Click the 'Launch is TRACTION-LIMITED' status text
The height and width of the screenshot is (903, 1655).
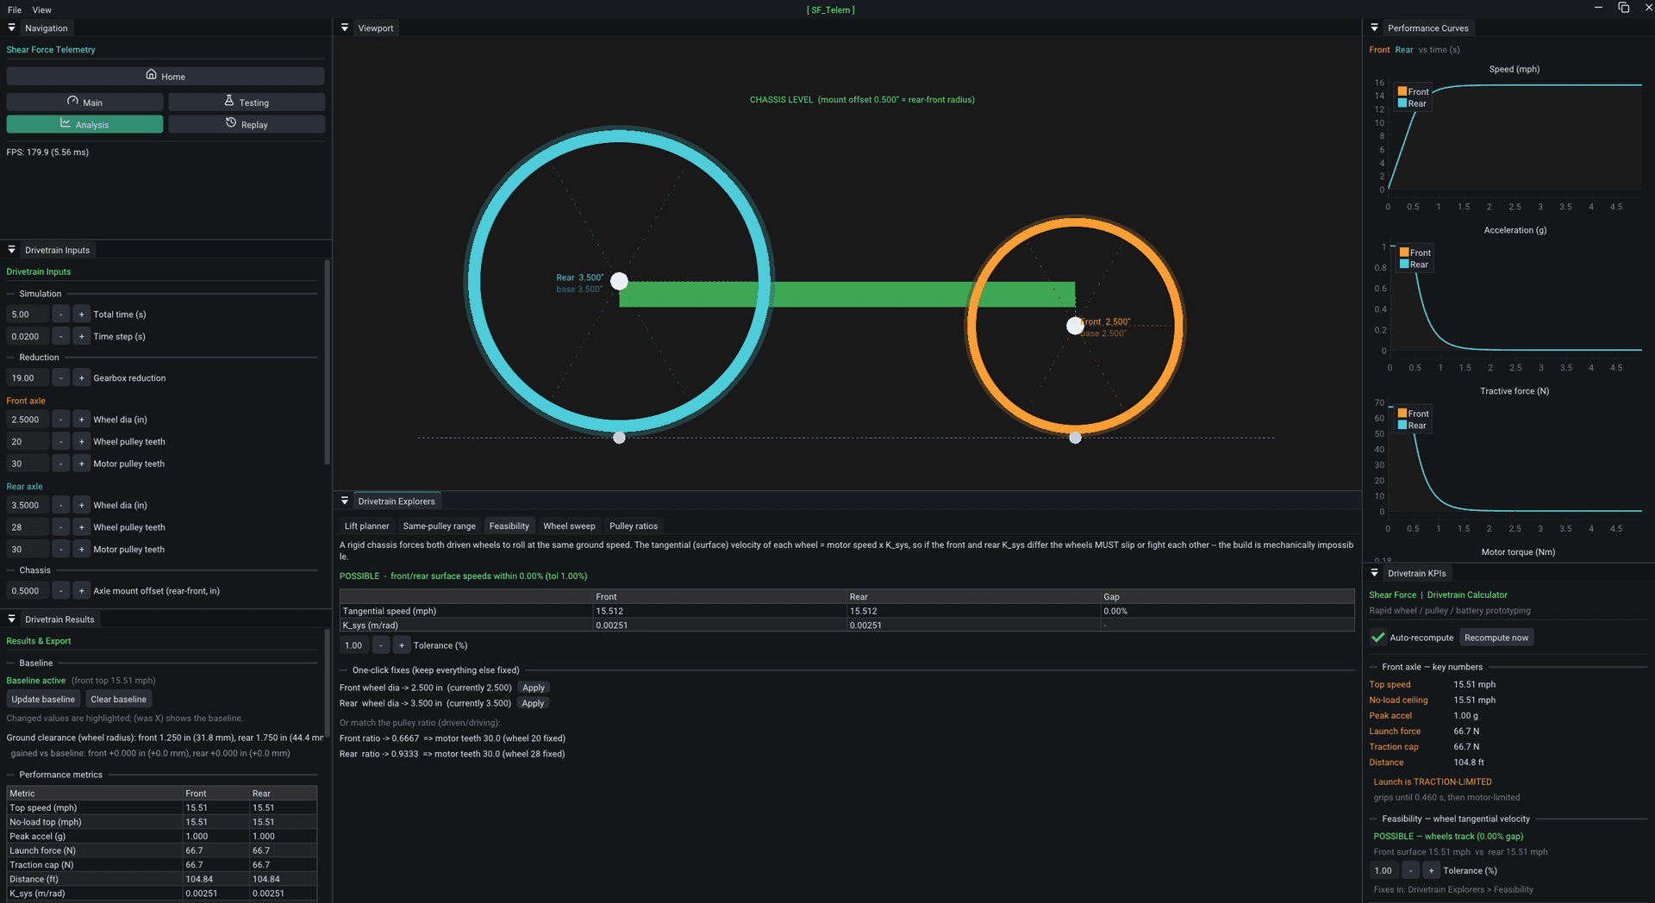[x=1433, y=782]
